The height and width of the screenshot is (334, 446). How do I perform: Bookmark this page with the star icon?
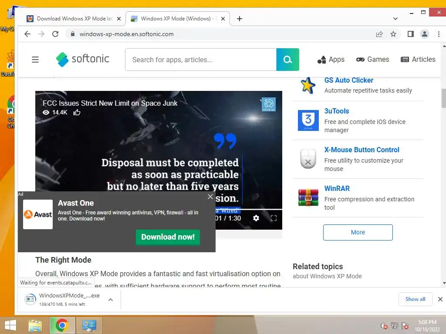pyautogui.click(x=393, y=34)
